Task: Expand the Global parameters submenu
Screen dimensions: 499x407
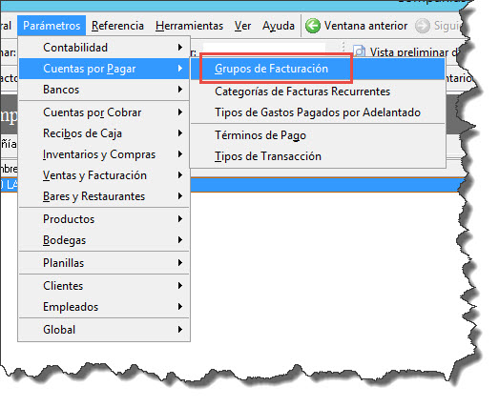Action: tap(104, 330)
